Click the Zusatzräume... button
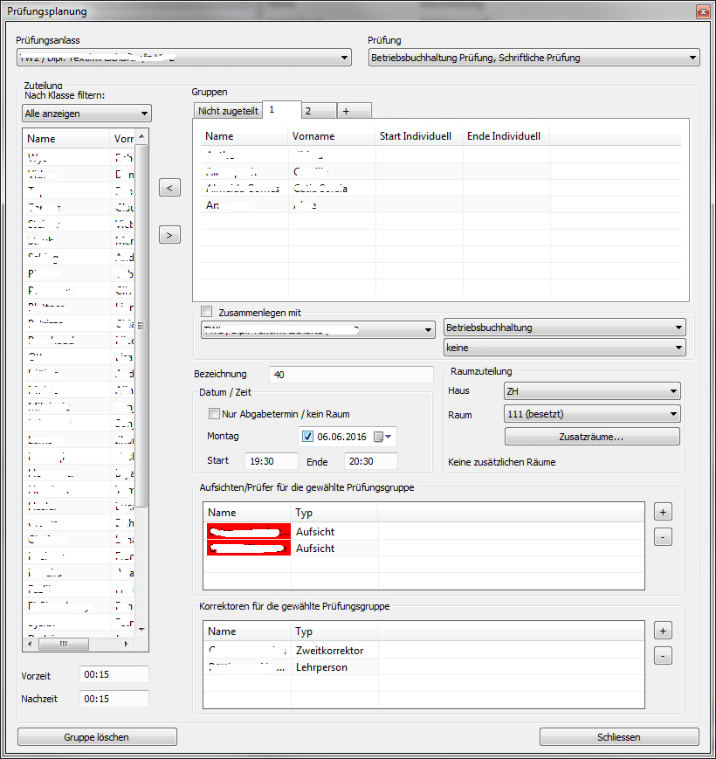 591,437
